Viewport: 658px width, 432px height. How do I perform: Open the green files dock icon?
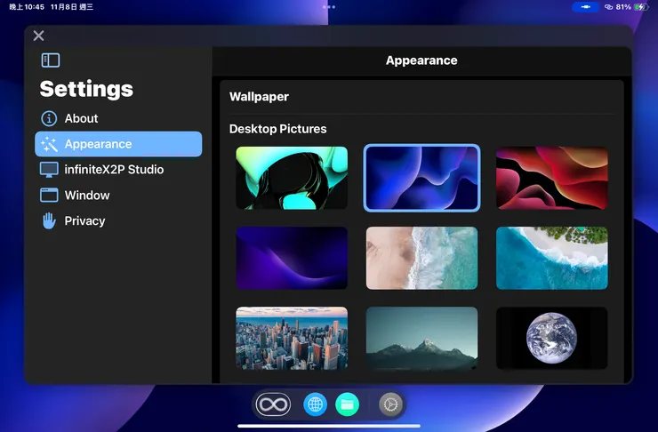click(347, 404)
